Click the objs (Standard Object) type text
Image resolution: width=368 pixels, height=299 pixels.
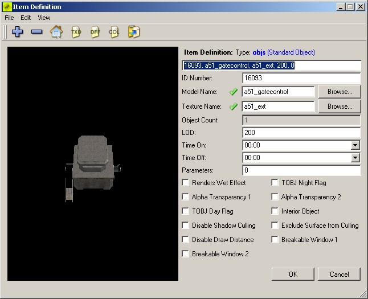(284, 52)
